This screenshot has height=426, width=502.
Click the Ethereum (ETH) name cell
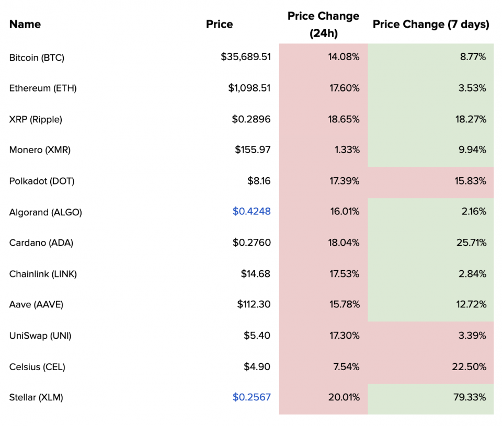pyautogui.click(x=43, y=88)
